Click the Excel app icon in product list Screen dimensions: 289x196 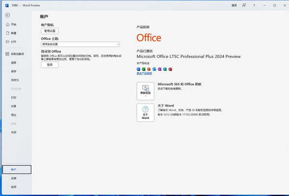click(144, 69)
